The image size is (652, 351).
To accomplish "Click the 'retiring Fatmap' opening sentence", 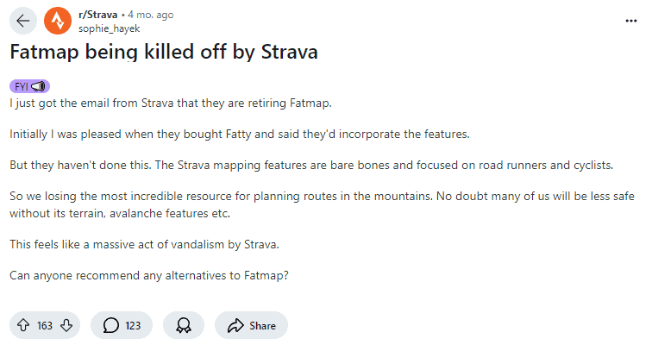I will (171, 103).
